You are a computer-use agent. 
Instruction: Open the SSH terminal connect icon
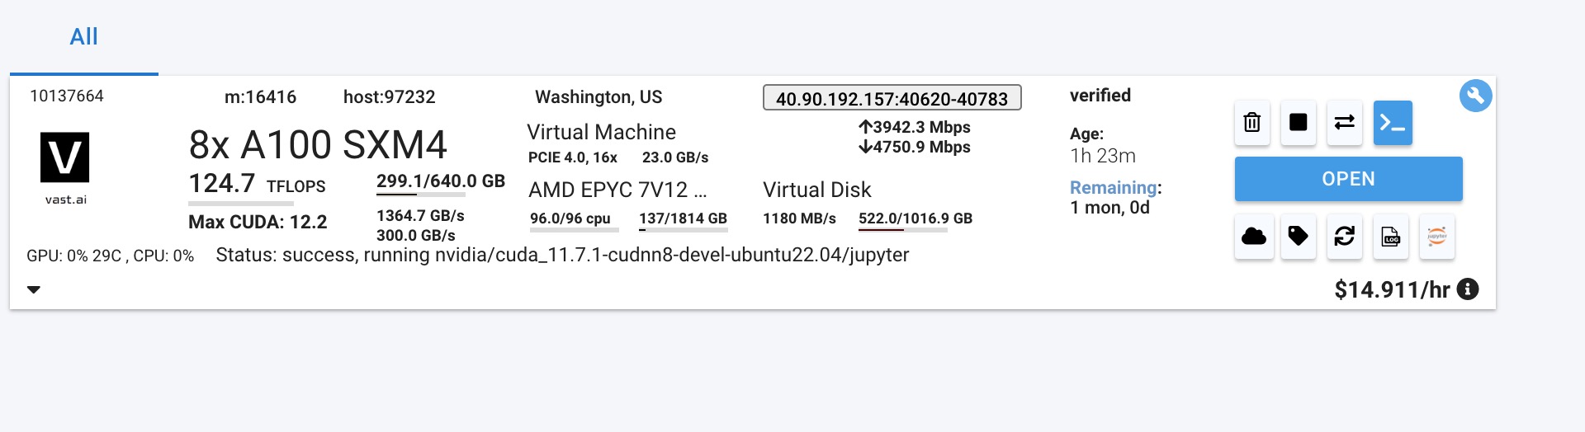[x=1393, y=123]
